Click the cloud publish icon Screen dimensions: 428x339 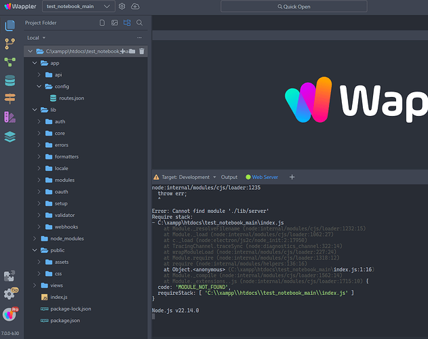click(135, 6)
